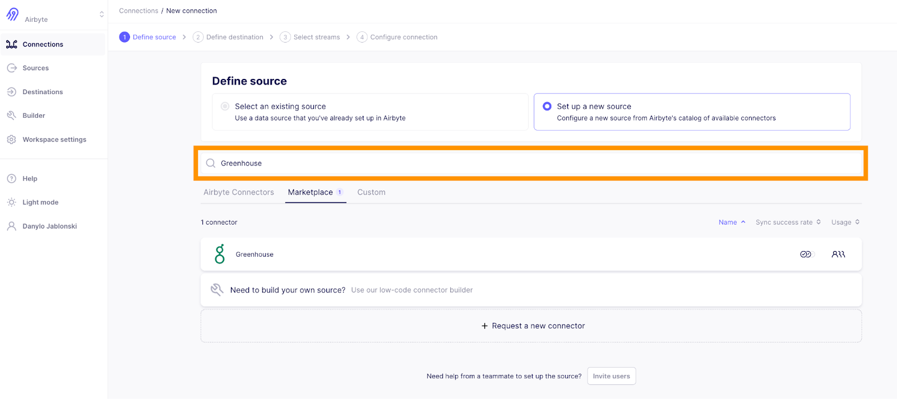Viewport: 897px width, 399px height.
Task: Open Builder via the wrench icon
Action: click(x=12, y=115)
